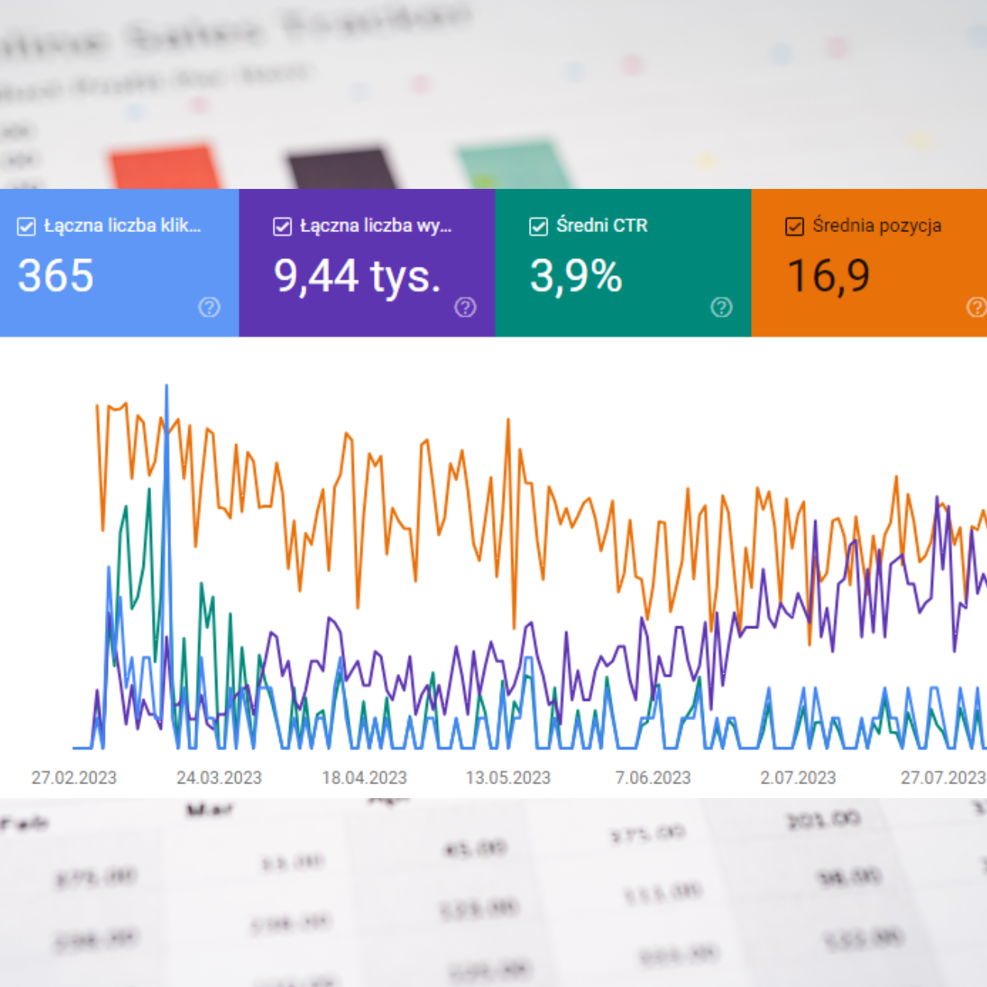Select the 18.04.2023 date label
The width and height of the screenshot is (987, 987).
(x=364, y=777)
